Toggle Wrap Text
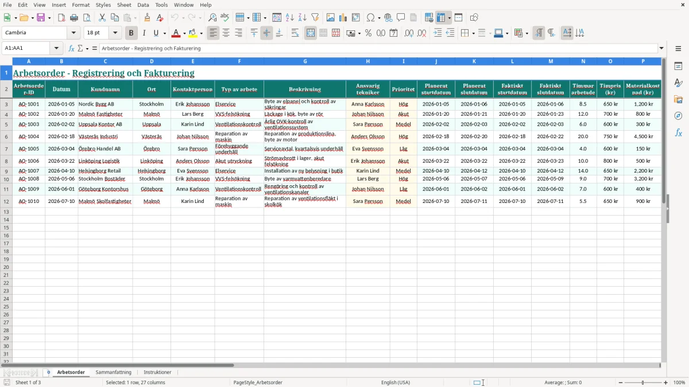The width and height of the screenshot is (689, 387). [295, 33]
